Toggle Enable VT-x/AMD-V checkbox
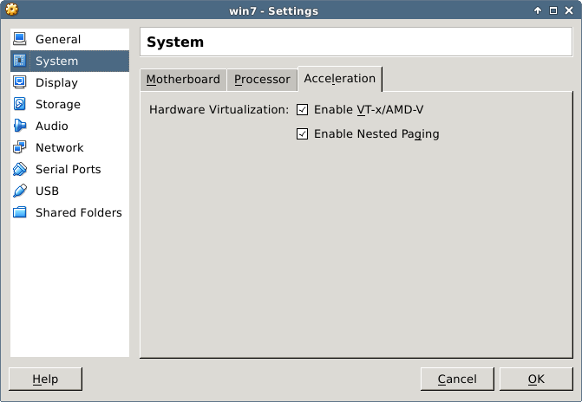 pos(303,110)
